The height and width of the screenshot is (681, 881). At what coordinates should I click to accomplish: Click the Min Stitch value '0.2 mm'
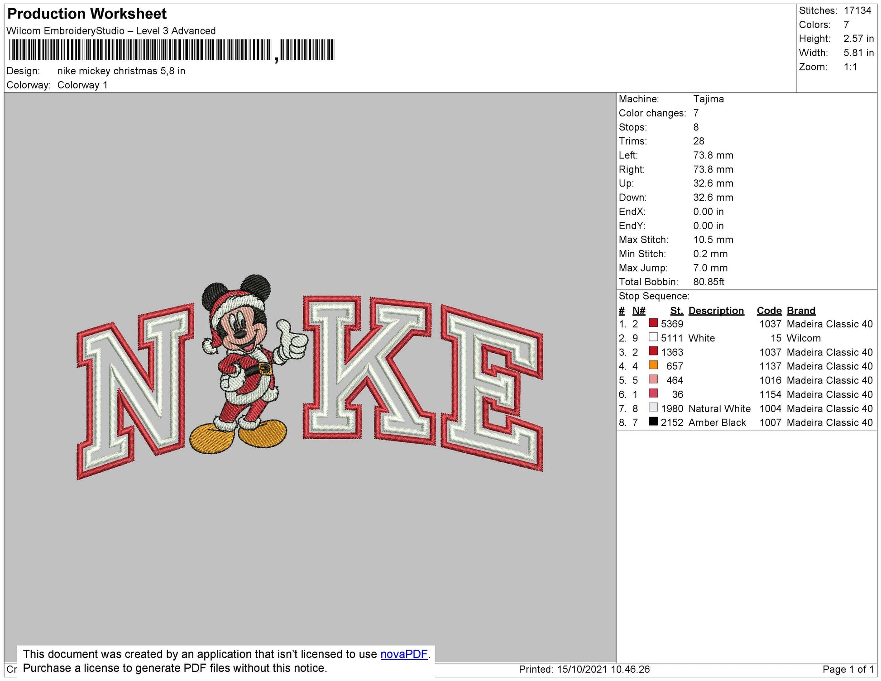pyautogui.click(x=710, y=254)
